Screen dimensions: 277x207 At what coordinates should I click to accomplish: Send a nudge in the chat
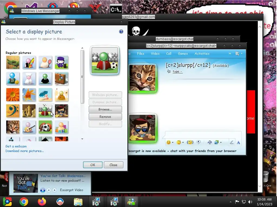point(190,142)
